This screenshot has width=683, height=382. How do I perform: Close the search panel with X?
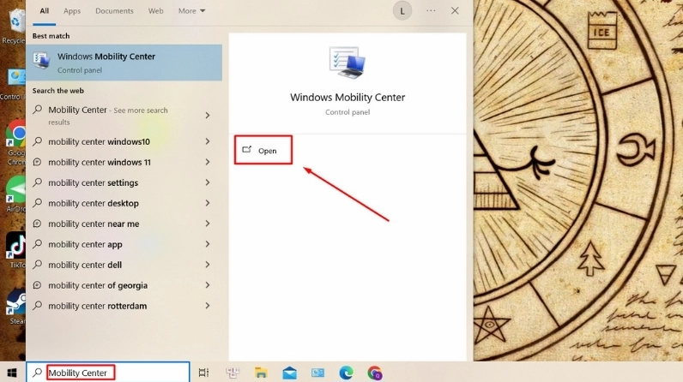click(455, 11)
